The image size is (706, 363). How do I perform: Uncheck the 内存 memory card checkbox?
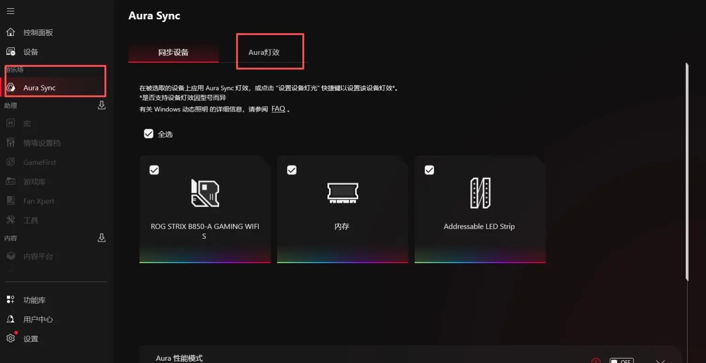click(291, 170)
